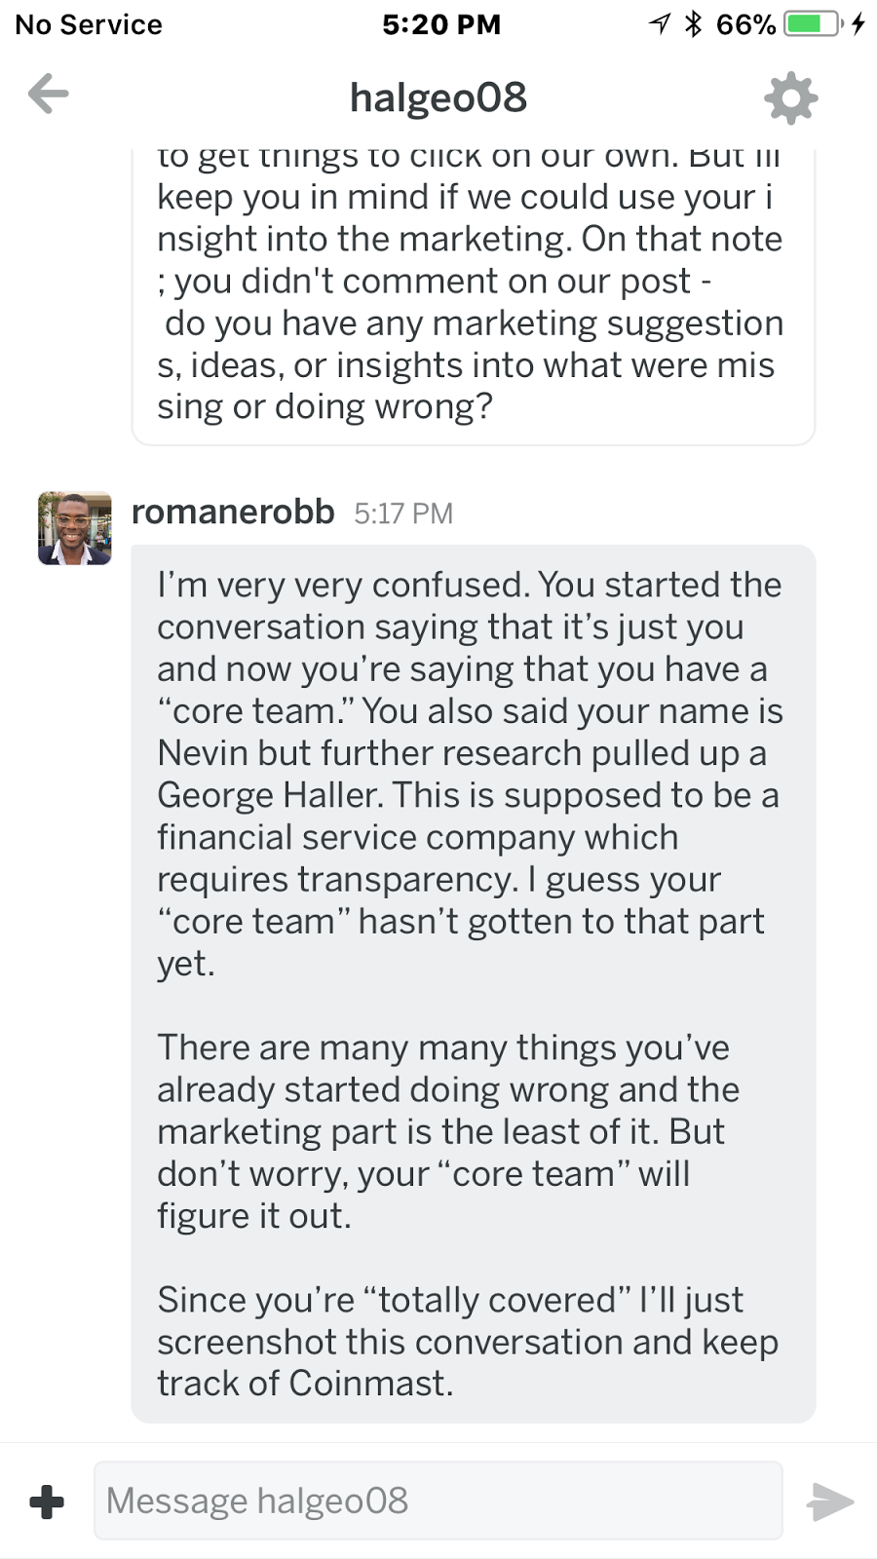Tap the halgeo08 conversation title
The height and width of the screenshot is (1559, 877).
(438, 97)
